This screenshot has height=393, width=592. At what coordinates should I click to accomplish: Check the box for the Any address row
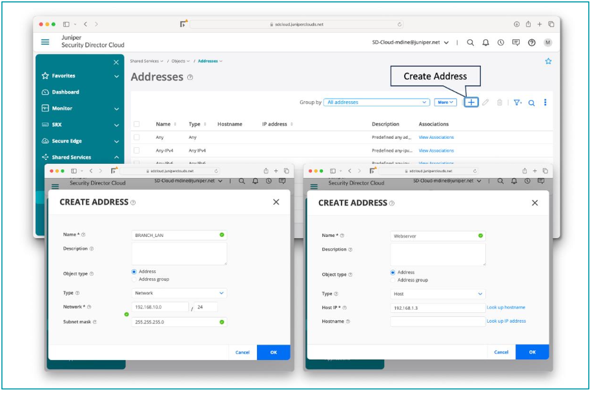tap(136, 137)
